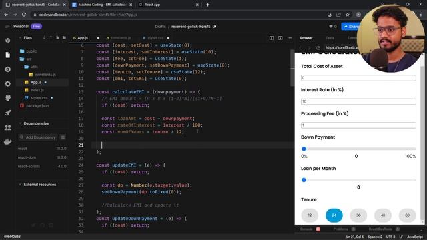This screenshot has height=240, width=427.
Task: Open the configuration gear sidebar icon
Action: click(x=7, y=84)
